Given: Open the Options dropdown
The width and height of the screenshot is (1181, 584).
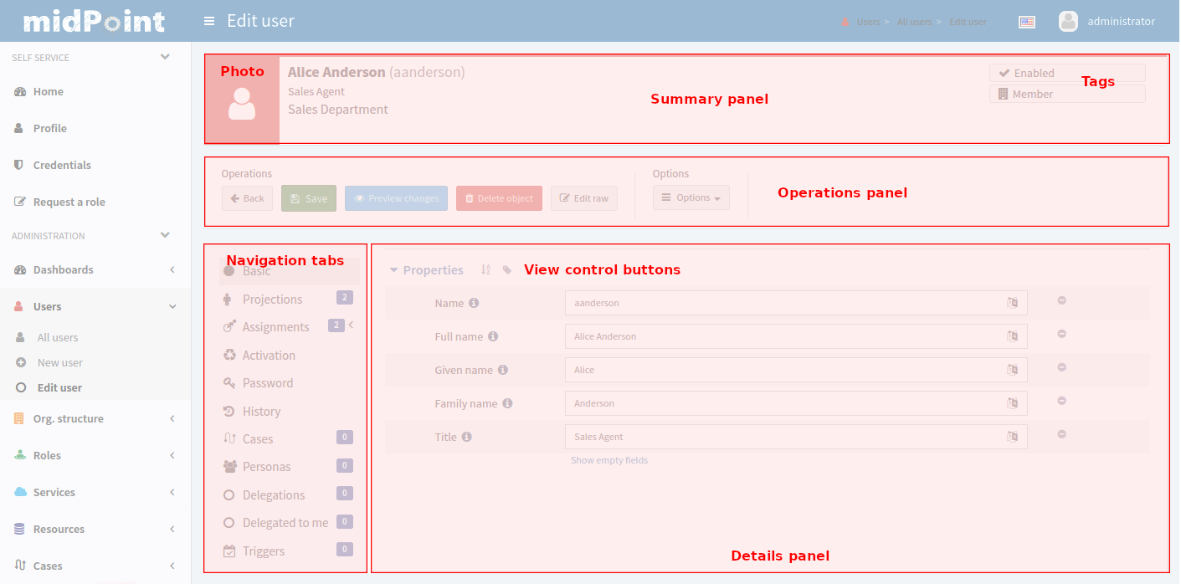Looking at the screenshot, I should [x=691, y=198].
